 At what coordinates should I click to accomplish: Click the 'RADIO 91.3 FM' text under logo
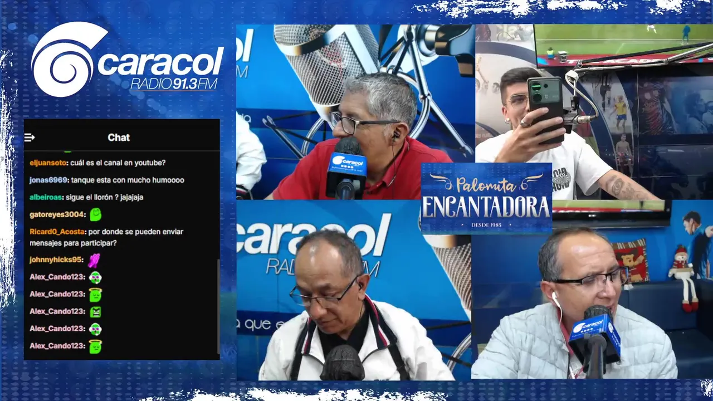coord(173,84)
